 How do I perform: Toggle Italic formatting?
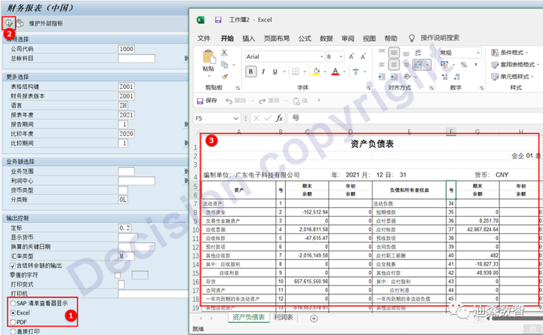coord(263,72)
